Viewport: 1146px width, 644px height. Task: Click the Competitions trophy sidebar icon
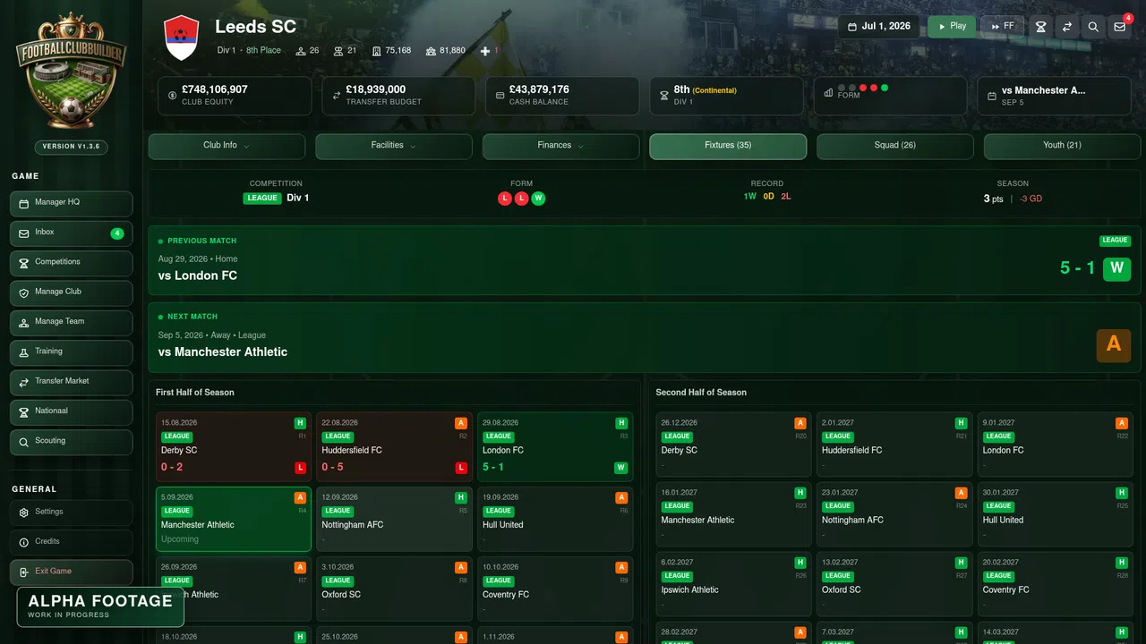tap(24, 263)
